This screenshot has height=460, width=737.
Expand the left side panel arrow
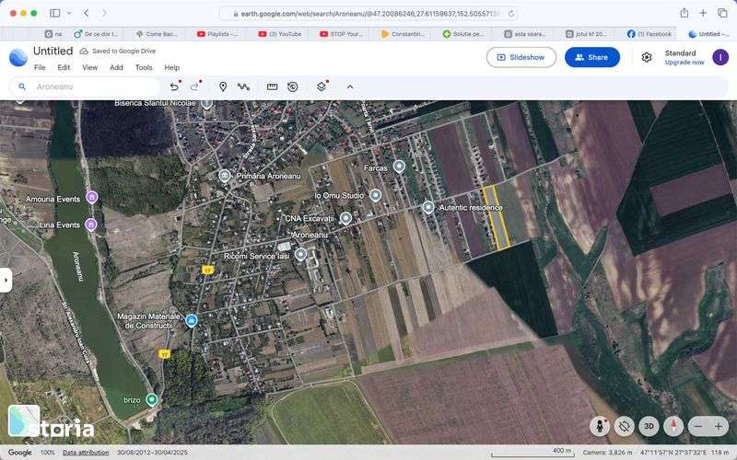click(6, 281)
